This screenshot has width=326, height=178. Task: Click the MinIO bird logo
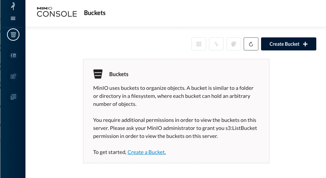13,7
